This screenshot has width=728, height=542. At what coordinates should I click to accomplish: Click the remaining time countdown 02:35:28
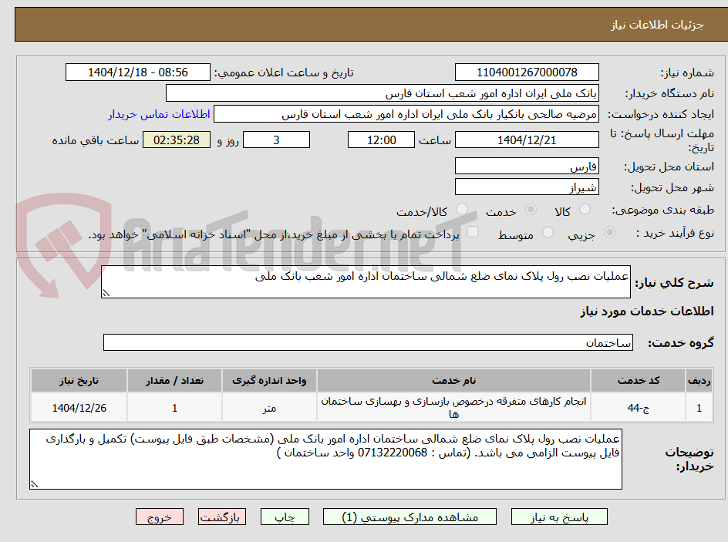(177, 140)
